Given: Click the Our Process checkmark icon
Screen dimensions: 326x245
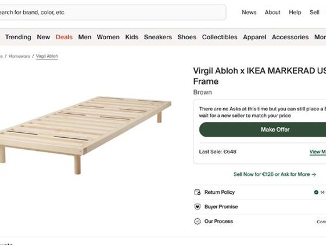Looking at the screenshot, I should [x=198, y=222].
